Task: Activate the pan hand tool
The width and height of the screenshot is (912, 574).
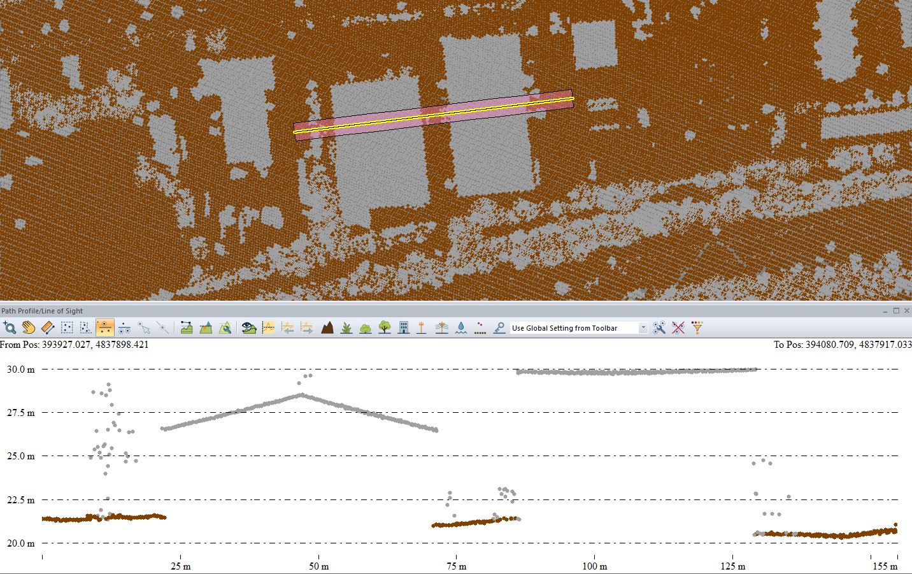Action: coord(29,327)
